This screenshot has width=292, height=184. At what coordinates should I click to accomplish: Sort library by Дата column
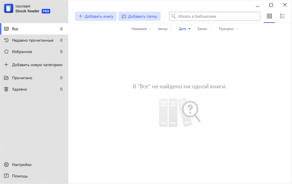tap(182, 29)
